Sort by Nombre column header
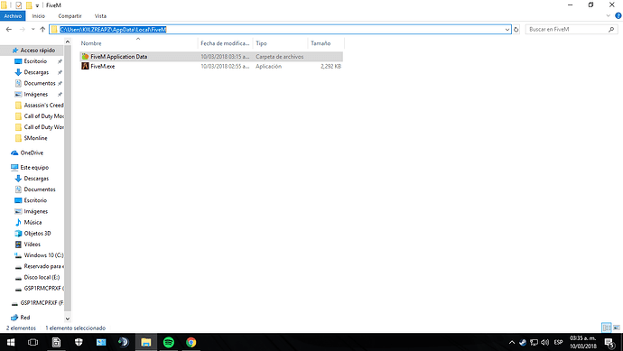 tap(138, 43)
